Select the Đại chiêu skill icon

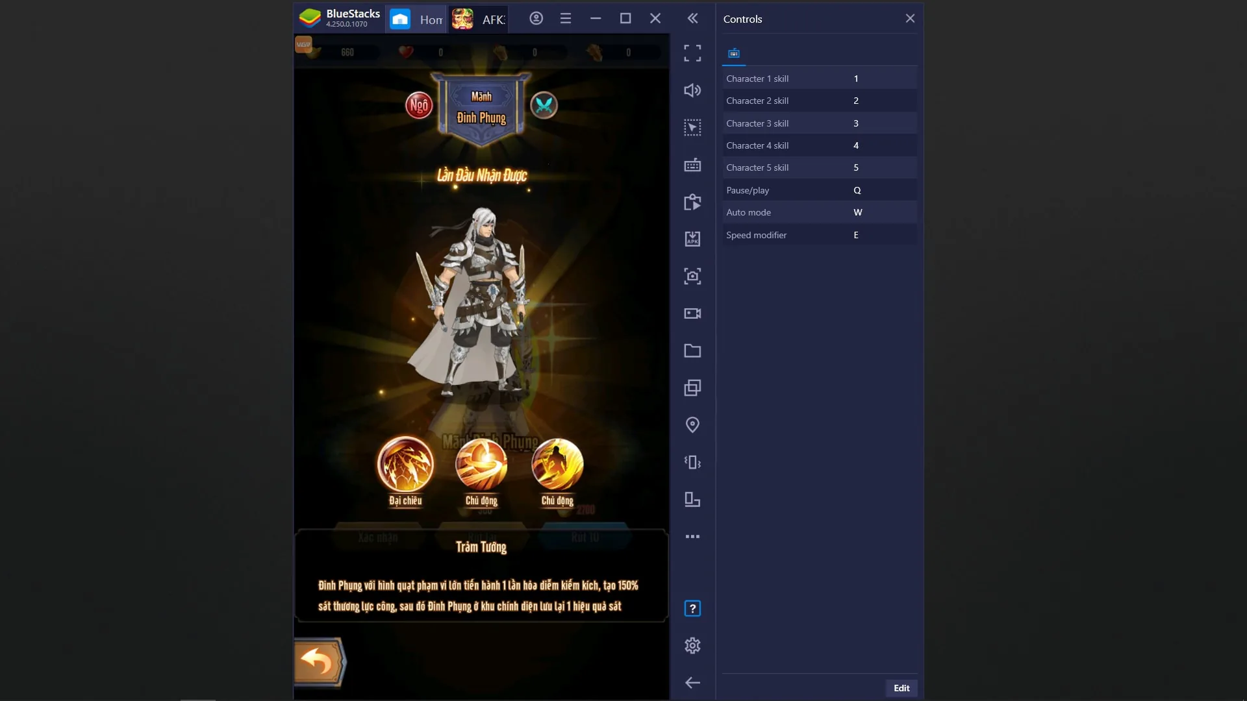point(405,465)
